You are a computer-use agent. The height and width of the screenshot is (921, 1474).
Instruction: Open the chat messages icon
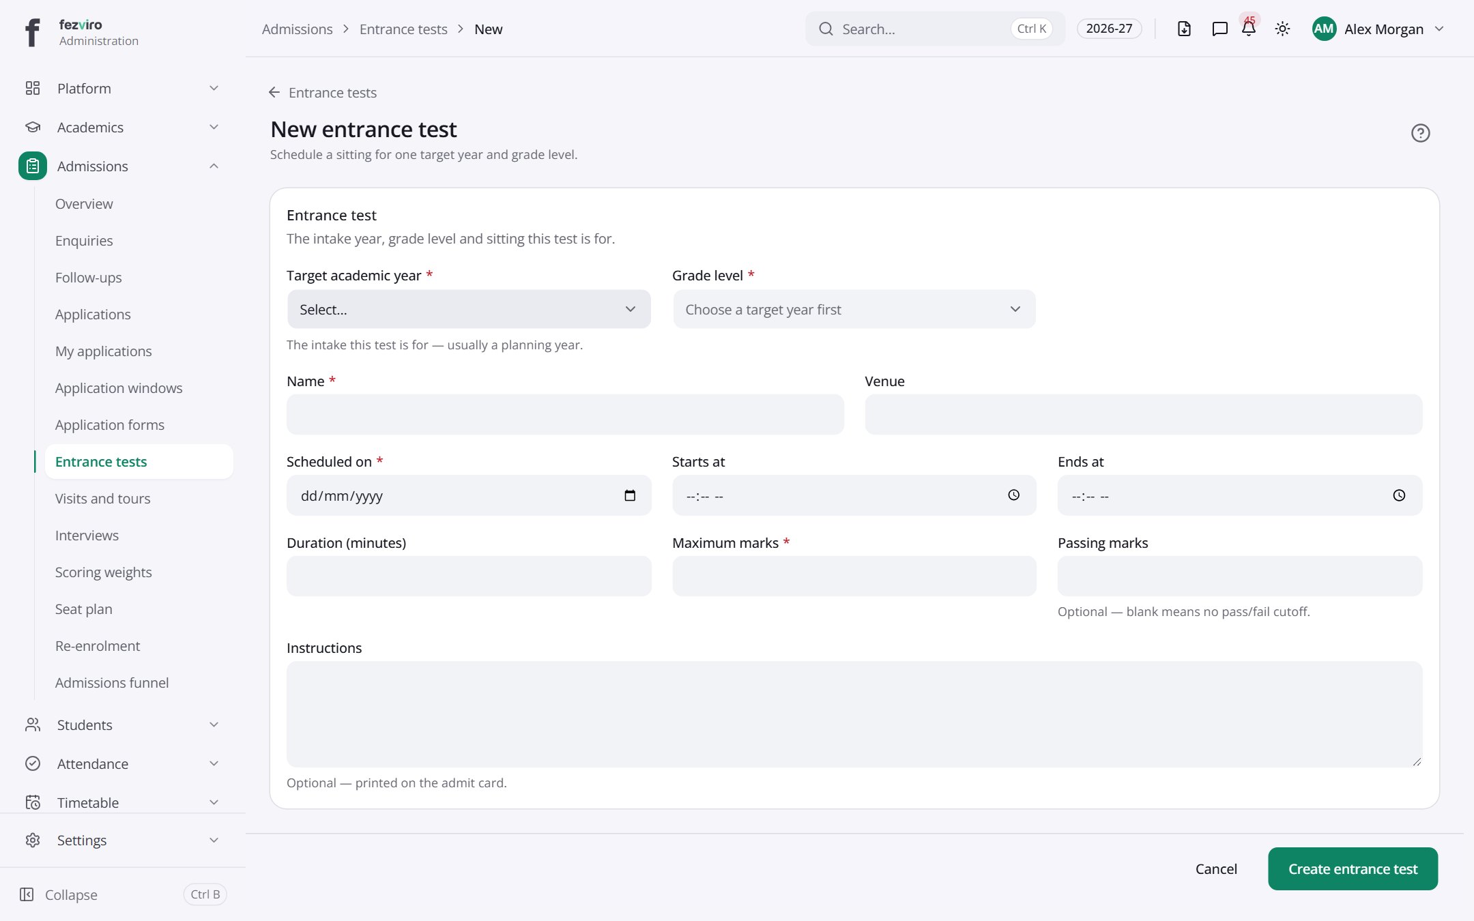pyautogui.click(x=1219, y=29)
